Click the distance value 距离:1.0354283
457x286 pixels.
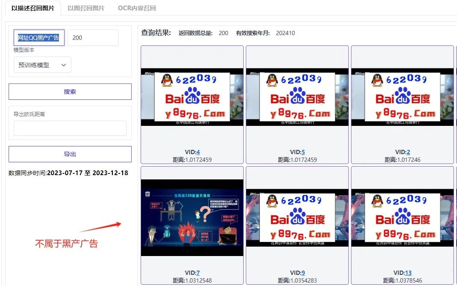point(297,280)
